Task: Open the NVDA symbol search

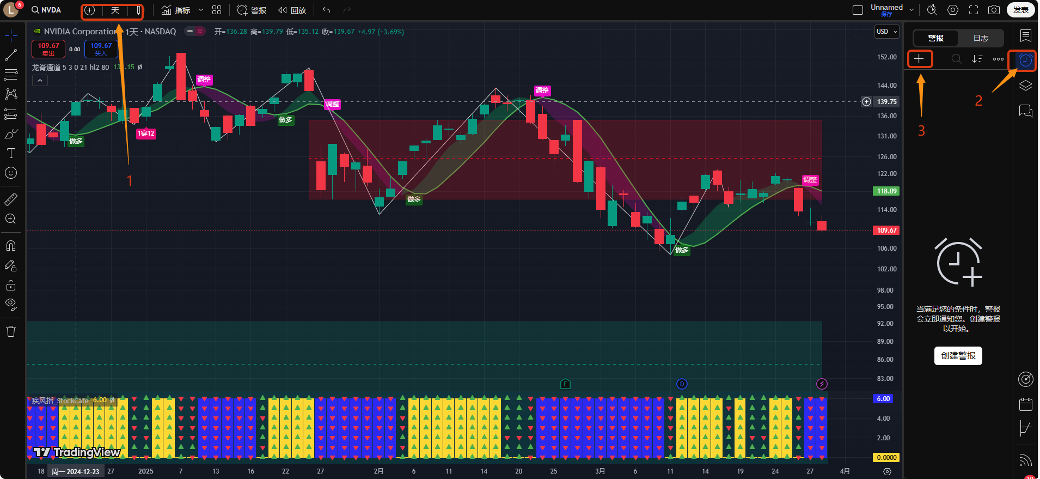Action: coord(46,10)
